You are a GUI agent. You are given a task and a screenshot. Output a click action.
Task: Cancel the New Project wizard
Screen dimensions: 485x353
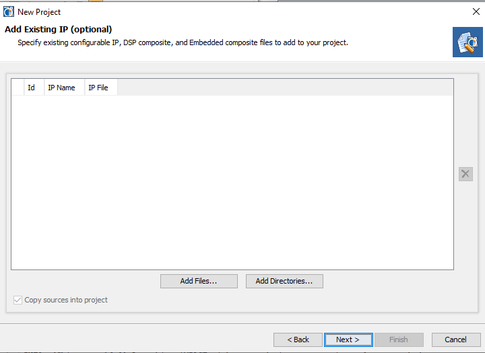[455, 340]
